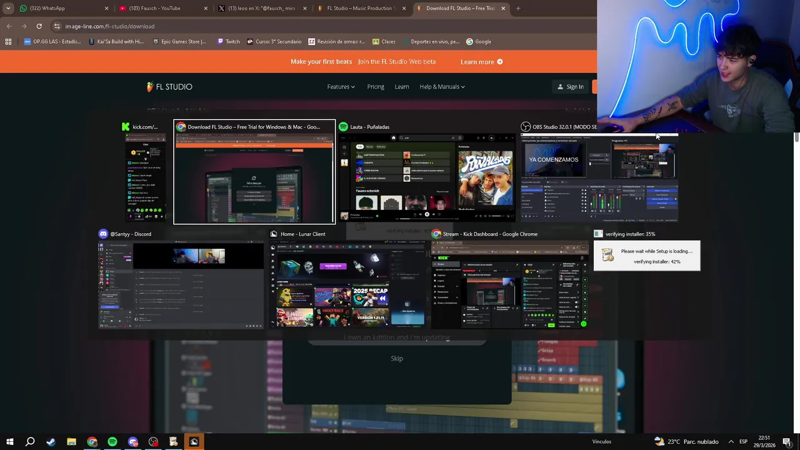Expand the Help & Manuals menu
Viewport: 800px width, 450px height.
442,87
